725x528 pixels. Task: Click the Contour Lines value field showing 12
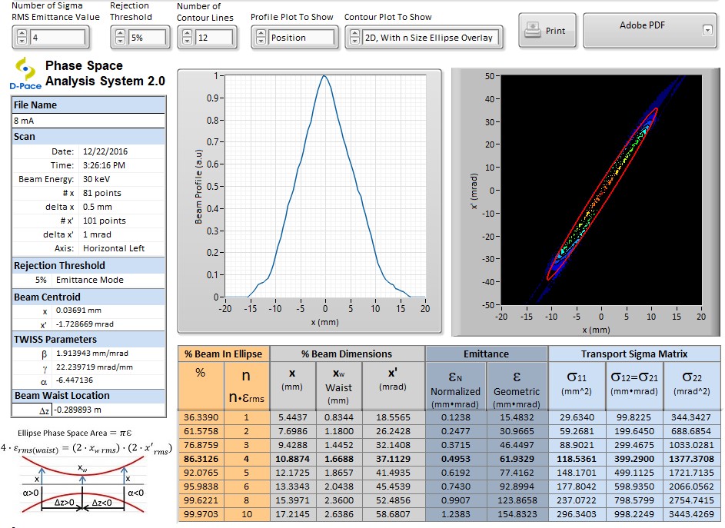[214, 37]
